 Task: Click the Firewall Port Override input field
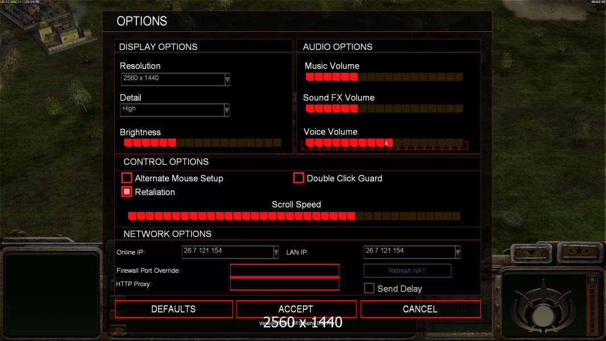[285, 271]
